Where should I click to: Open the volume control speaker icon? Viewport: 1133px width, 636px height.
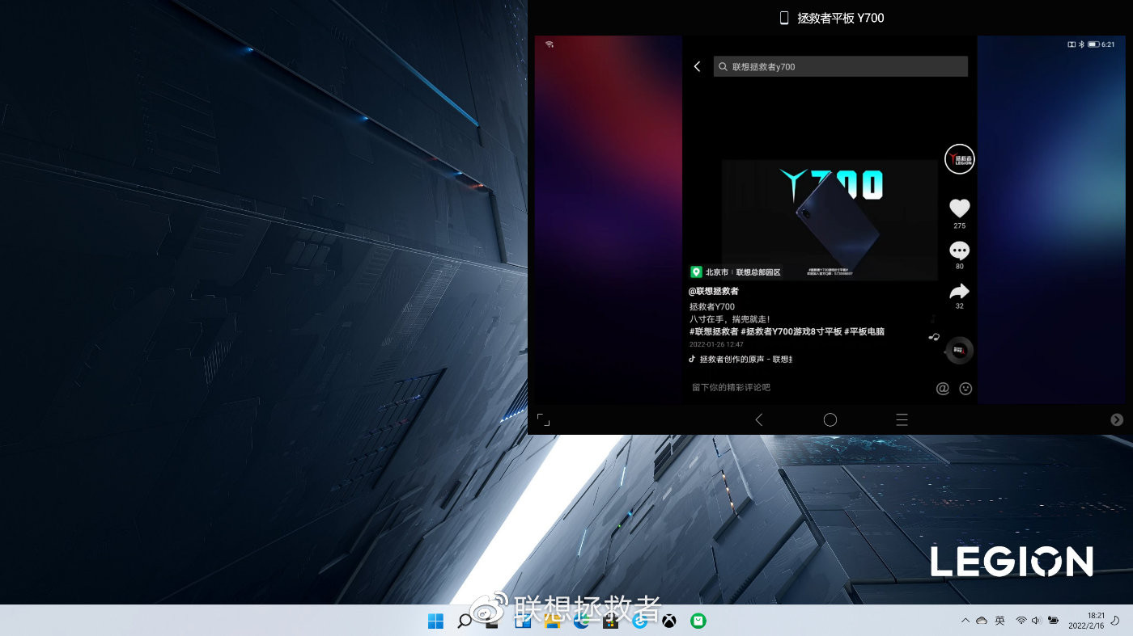[1037, 621]
